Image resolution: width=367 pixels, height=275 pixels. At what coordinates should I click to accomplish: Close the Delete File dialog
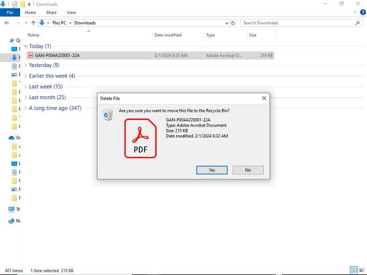click(264, 98)
